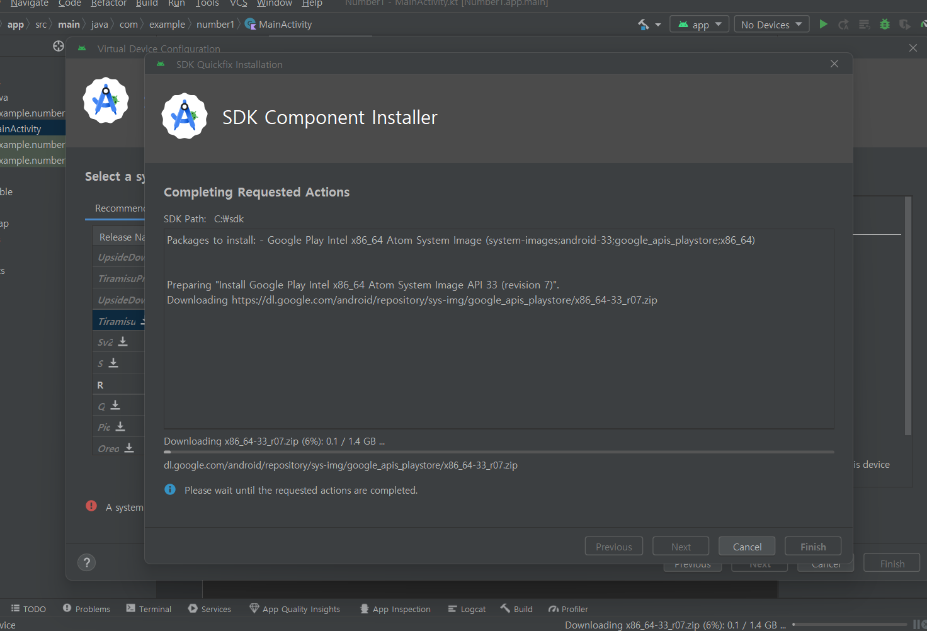Open the Navigate menu
The image size is (927, 631).
[x=30, y=3]
